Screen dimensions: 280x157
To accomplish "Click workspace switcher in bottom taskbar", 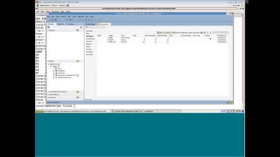I will [231, 111].
